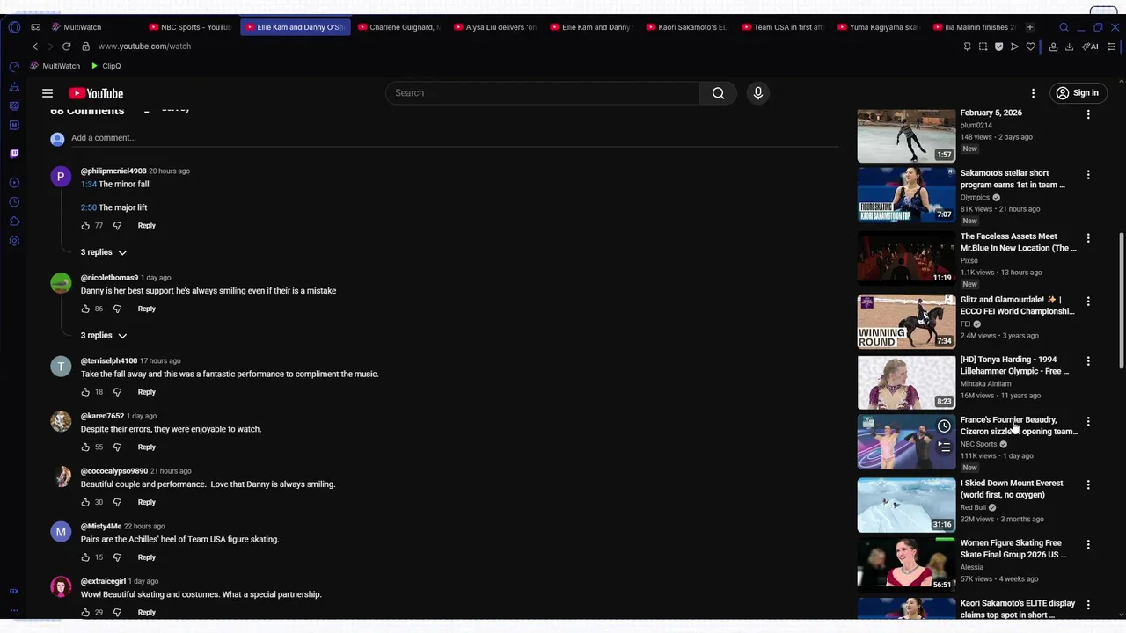The width and height of the screenshot is (1126, 633).
Task: Open the YouTube guide hamburger menu
Action: (48, 93)
